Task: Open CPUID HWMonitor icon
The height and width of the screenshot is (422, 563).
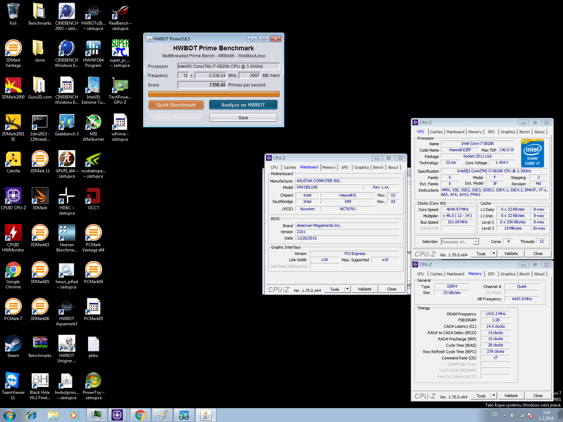Action: 13,238
